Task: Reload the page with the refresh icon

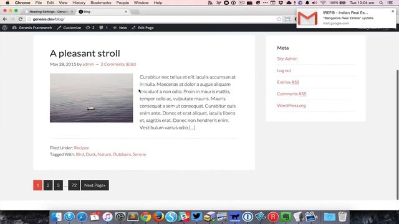Action: (x=21, y=19)
